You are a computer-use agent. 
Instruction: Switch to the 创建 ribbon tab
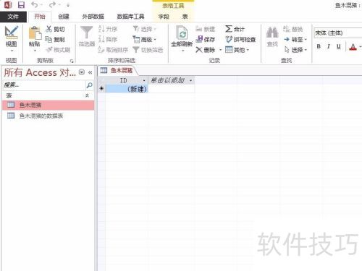64,17
